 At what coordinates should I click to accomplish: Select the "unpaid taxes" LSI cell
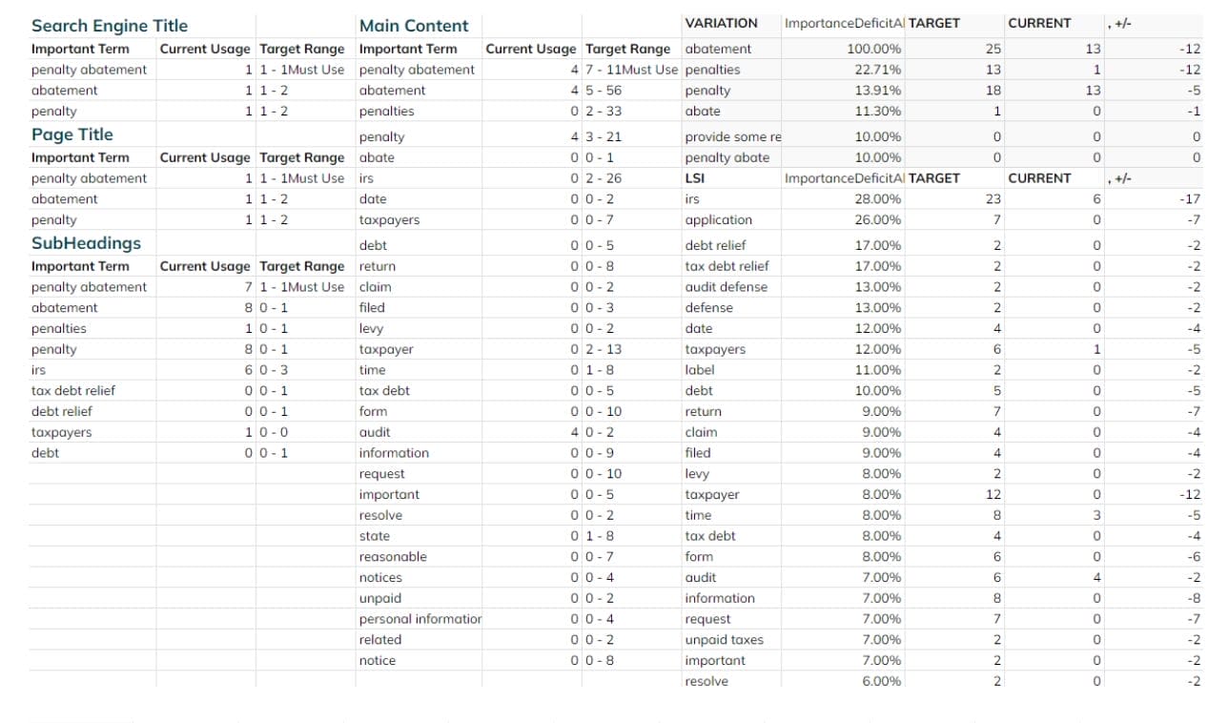pyautogui.click(x=724, y=640)
